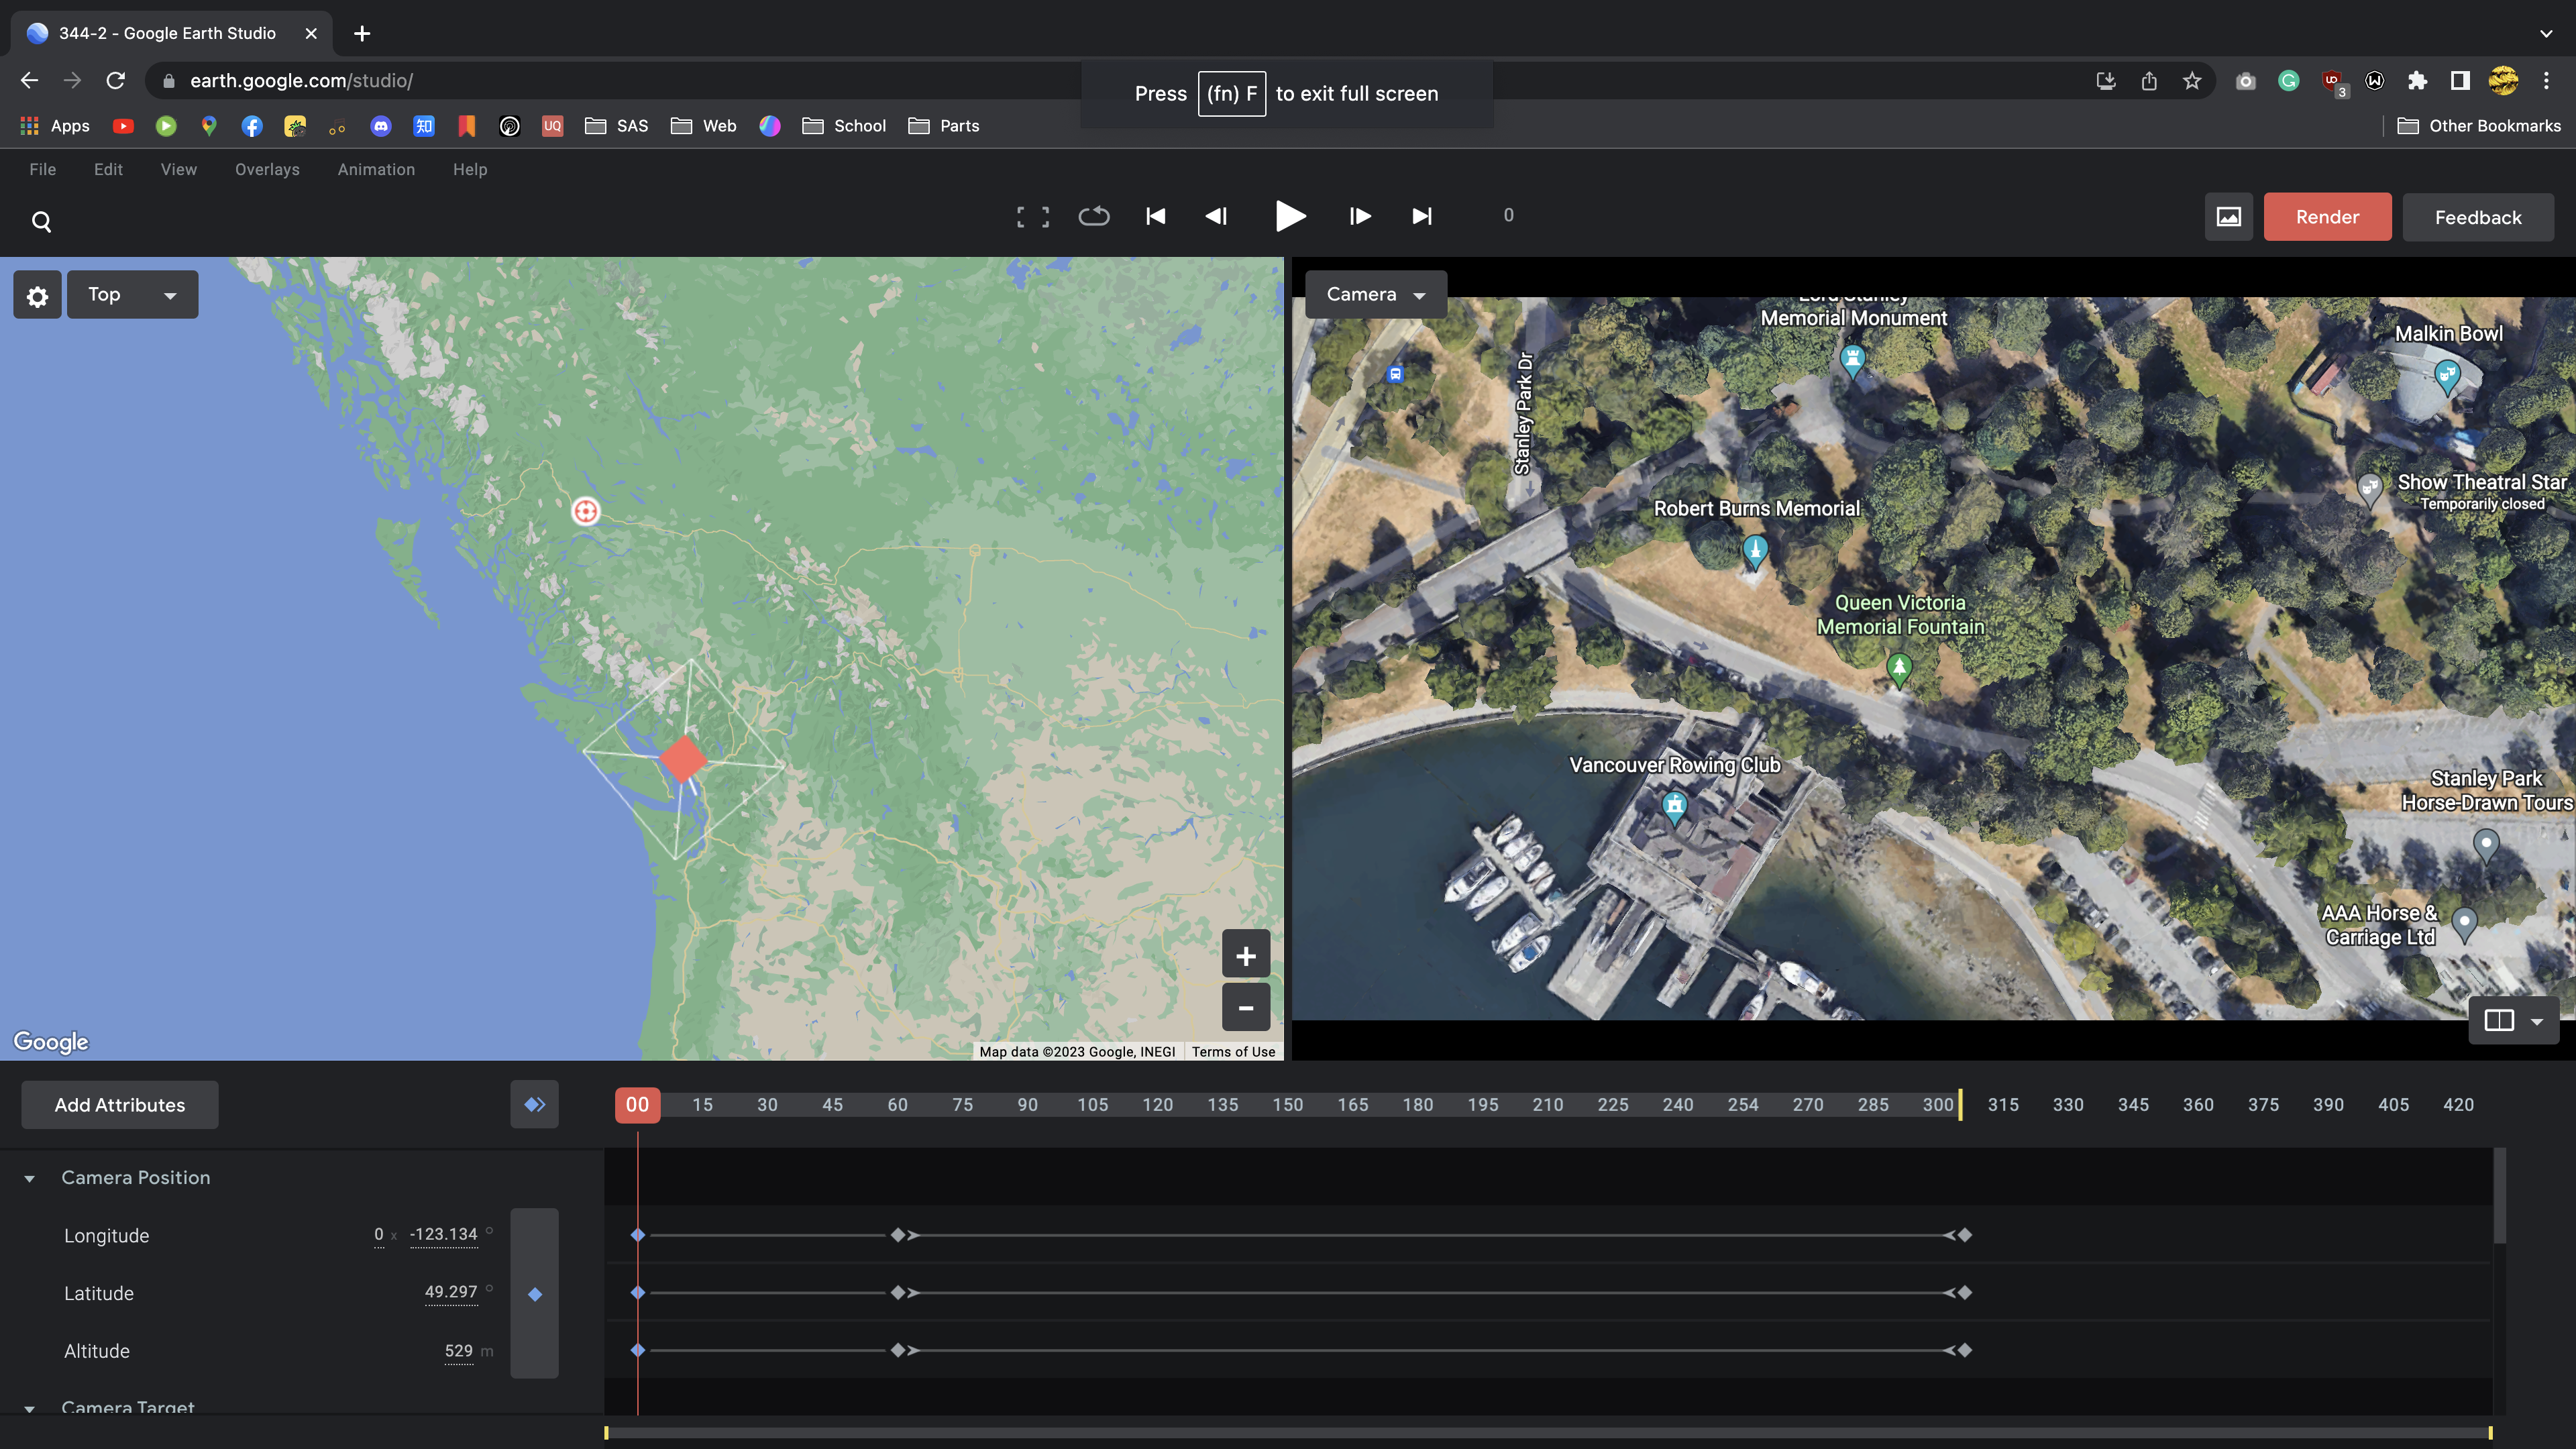Click the red camera position diamond
2576x1449 pixels.
(684, 759)
